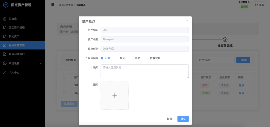Image resolution: width=270 pixels, height=127 pixels.
Task: Click the 盘点任务管理 breadcrumb
Action: (x=66, y=5)
